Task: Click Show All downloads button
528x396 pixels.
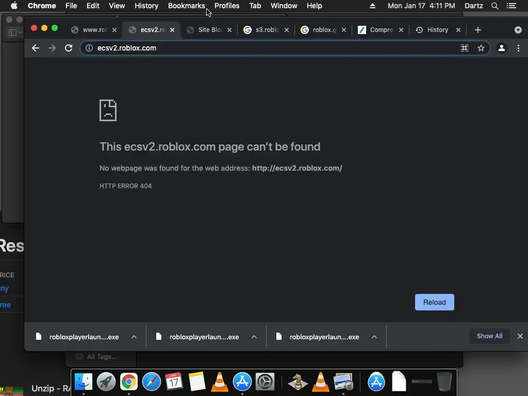Action: tap(489, 336)
